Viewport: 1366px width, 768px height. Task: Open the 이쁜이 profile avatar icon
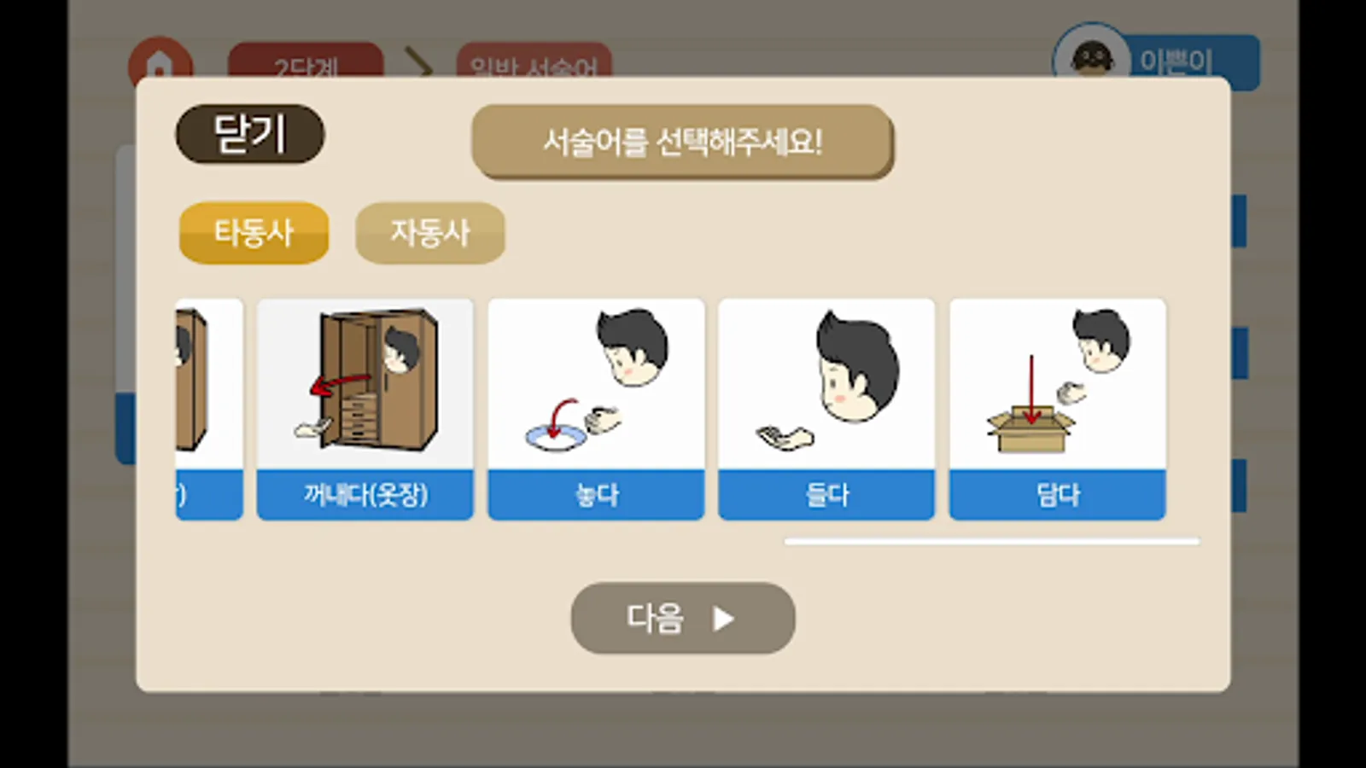(x=1092, y=53)
